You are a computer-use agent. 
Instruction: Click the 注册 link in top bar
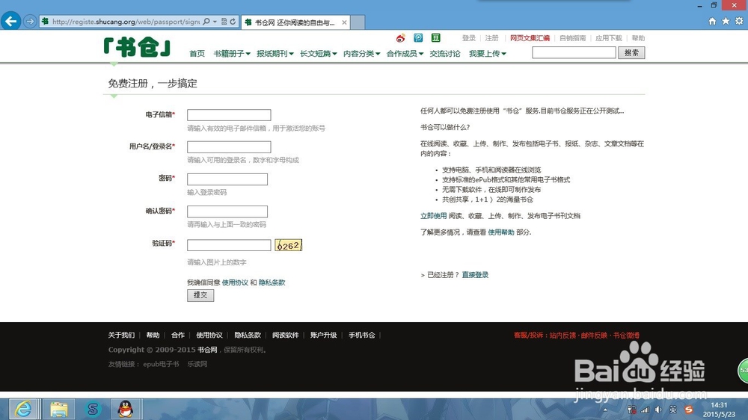492,38
